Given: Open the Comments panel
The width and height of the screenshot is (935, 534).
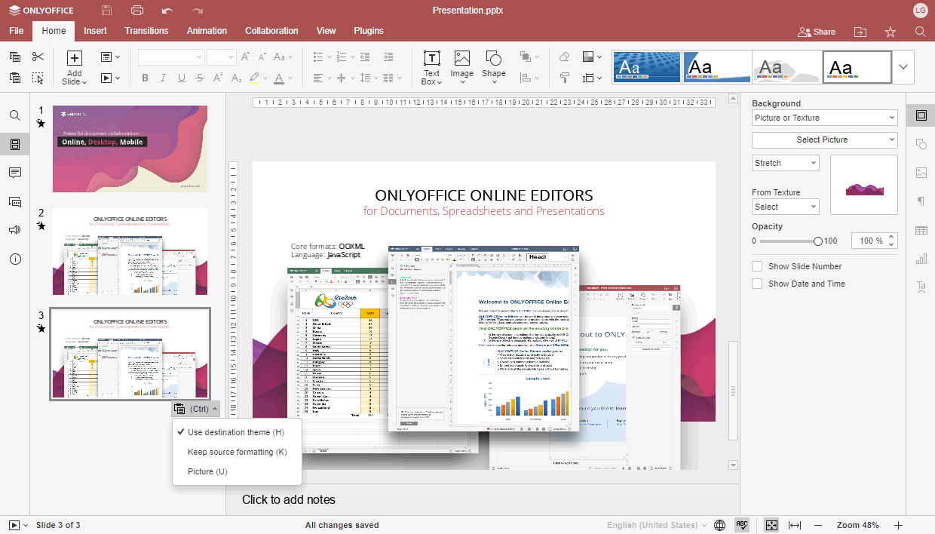Looking at the screenshot, I should [15, 173].
